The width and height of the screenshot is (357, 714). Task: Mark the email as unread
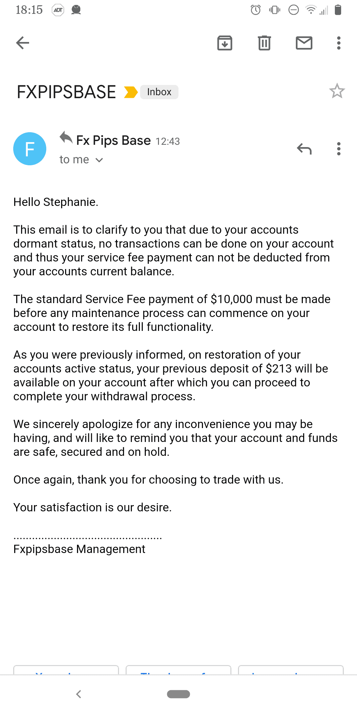pyautogui.click(x=304, y=43)
